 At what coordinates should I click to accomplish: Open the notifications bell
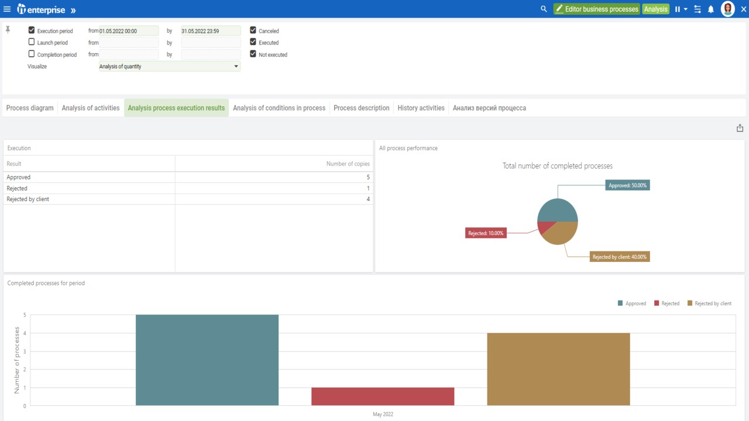[711, 9]
